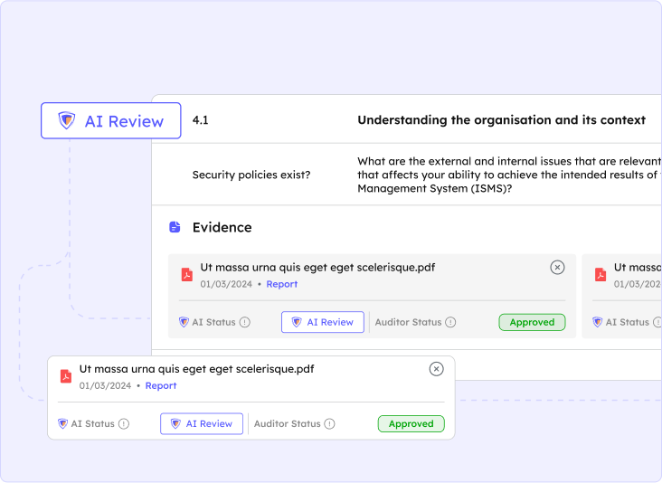The image size is (662, 483).
Task: Click the PDF icon in the floating overlay card
Action: 65,376
